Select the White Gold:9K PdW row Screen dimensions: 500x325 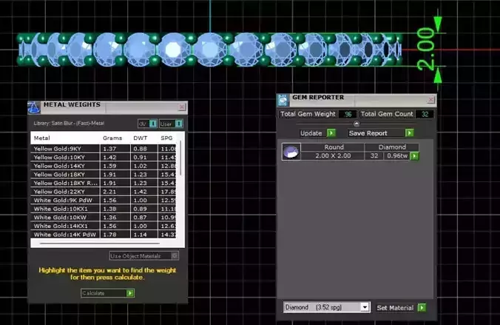[104, 200]
